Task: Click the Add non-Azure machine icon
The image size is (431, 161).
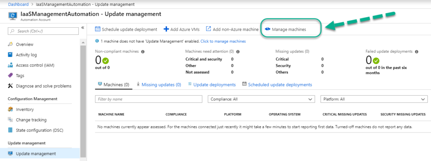Action: coord(209,29)
